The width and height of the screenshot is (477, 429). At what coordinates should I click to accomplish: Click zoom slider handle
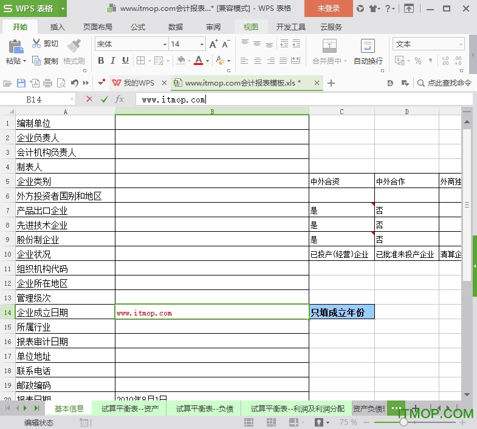(403, 422)
